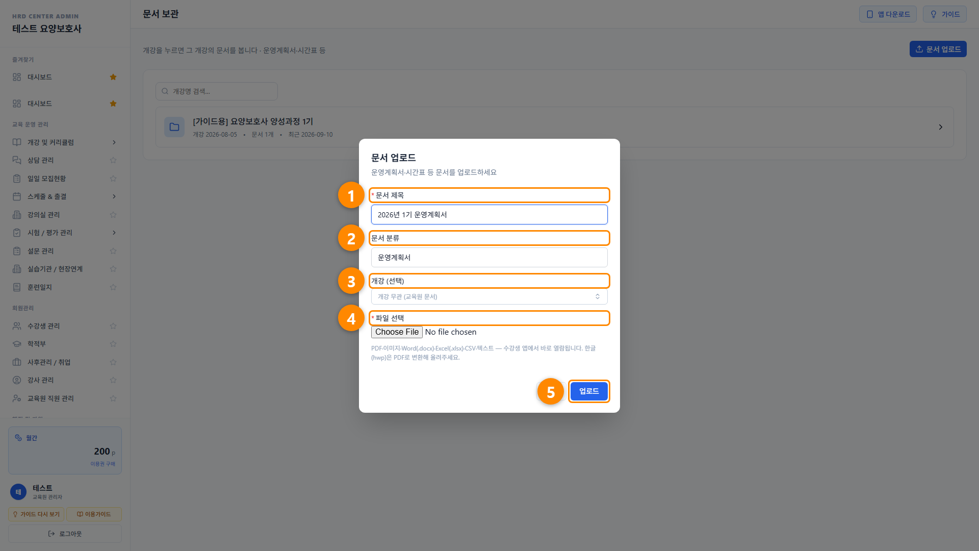Click the 강의실 관리 building icon
The height and width of the screenshot is (551, 979).
(x=17, y=215)
